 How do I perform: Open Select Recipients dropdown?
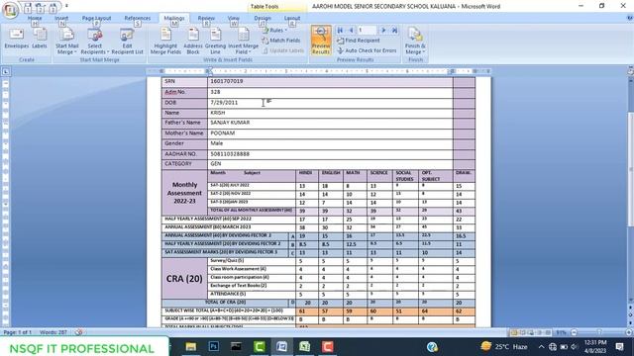[95, 42]
